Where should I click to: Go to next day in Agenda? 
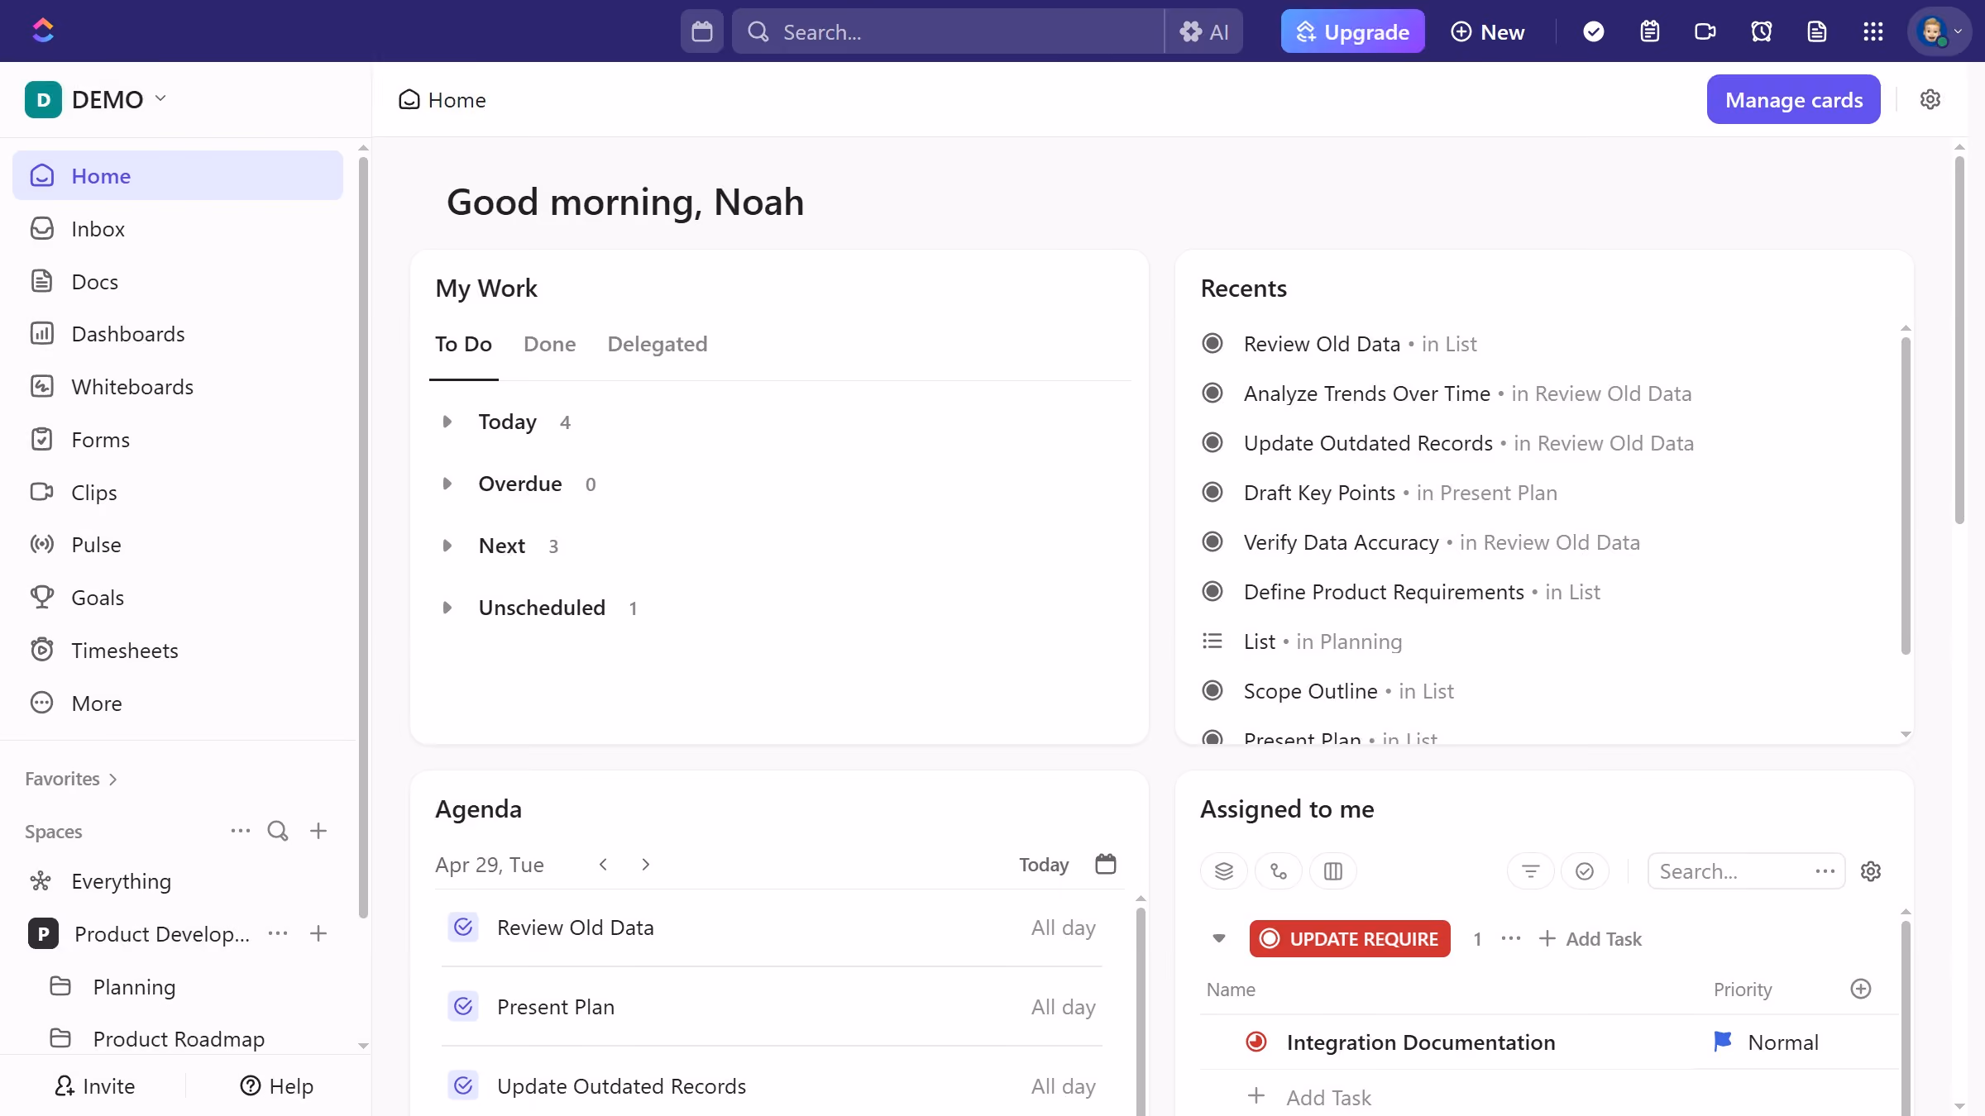point(646,864)
